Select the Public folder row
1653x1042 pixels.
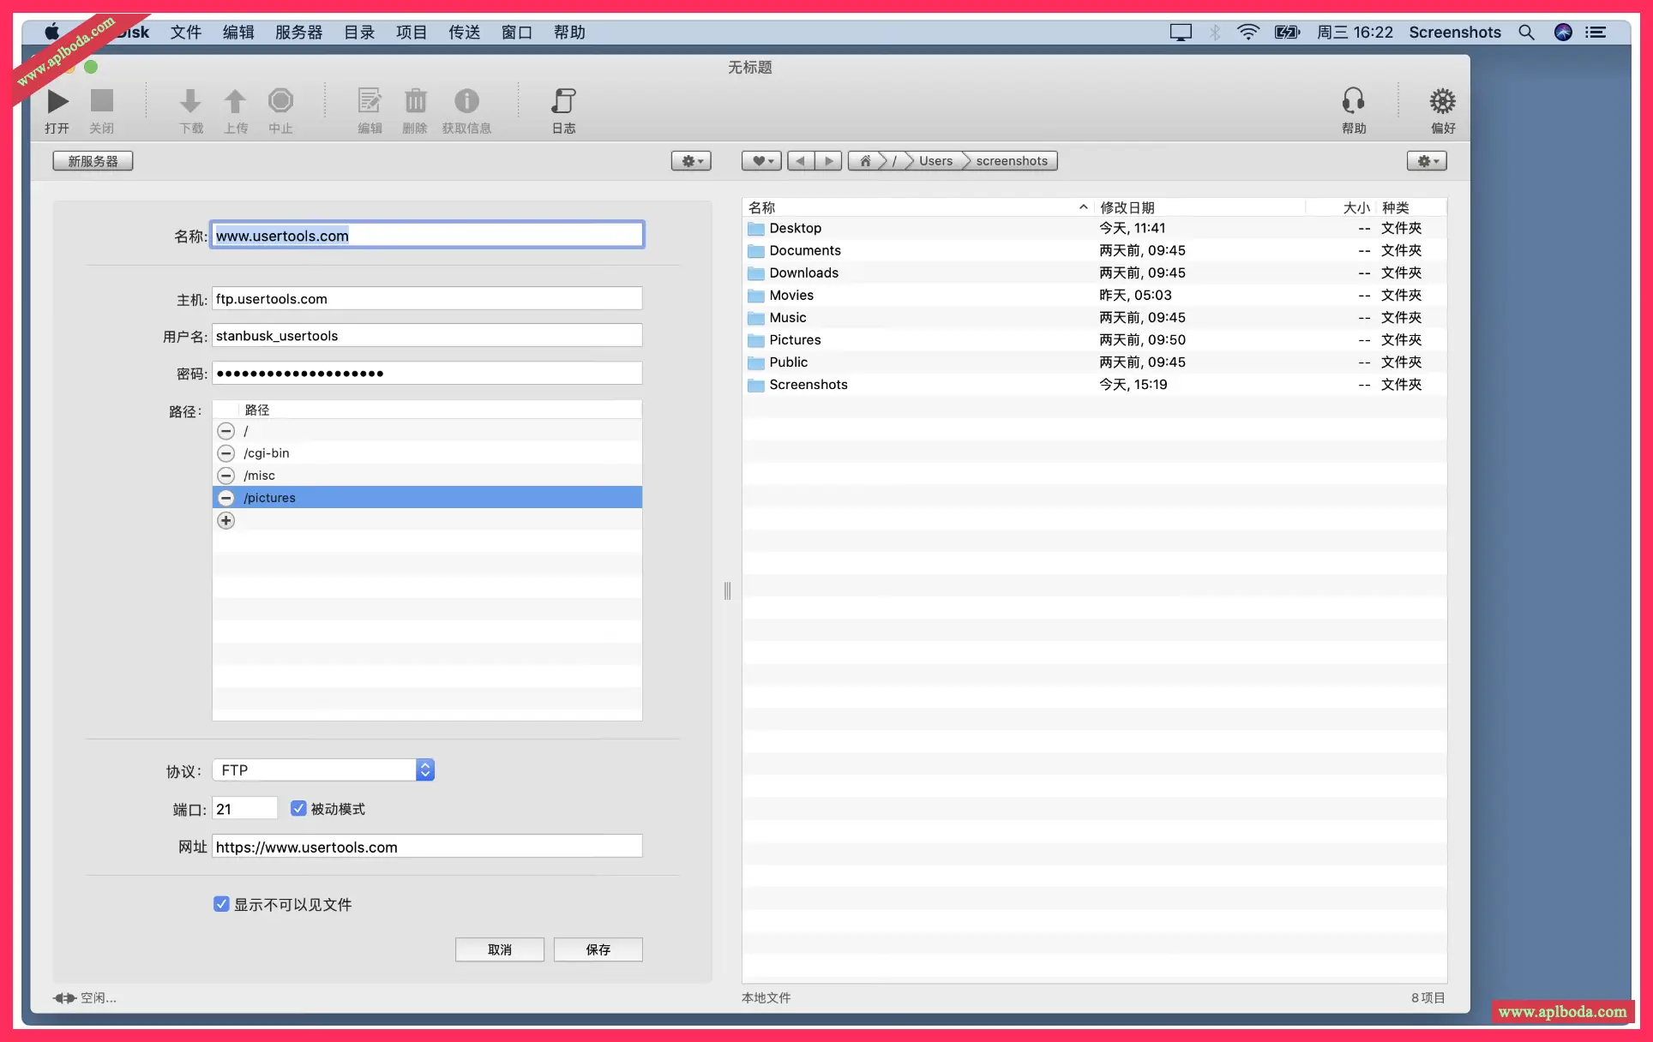[1094, 362]
